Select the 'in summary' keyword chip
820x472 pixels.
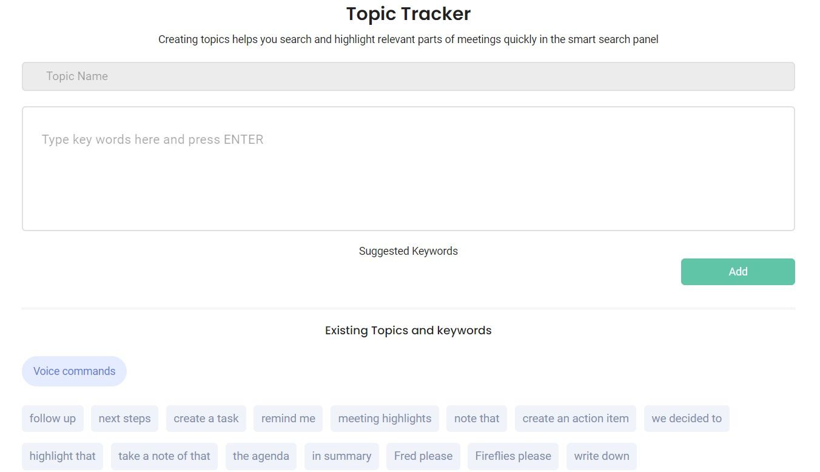point(341,456)
